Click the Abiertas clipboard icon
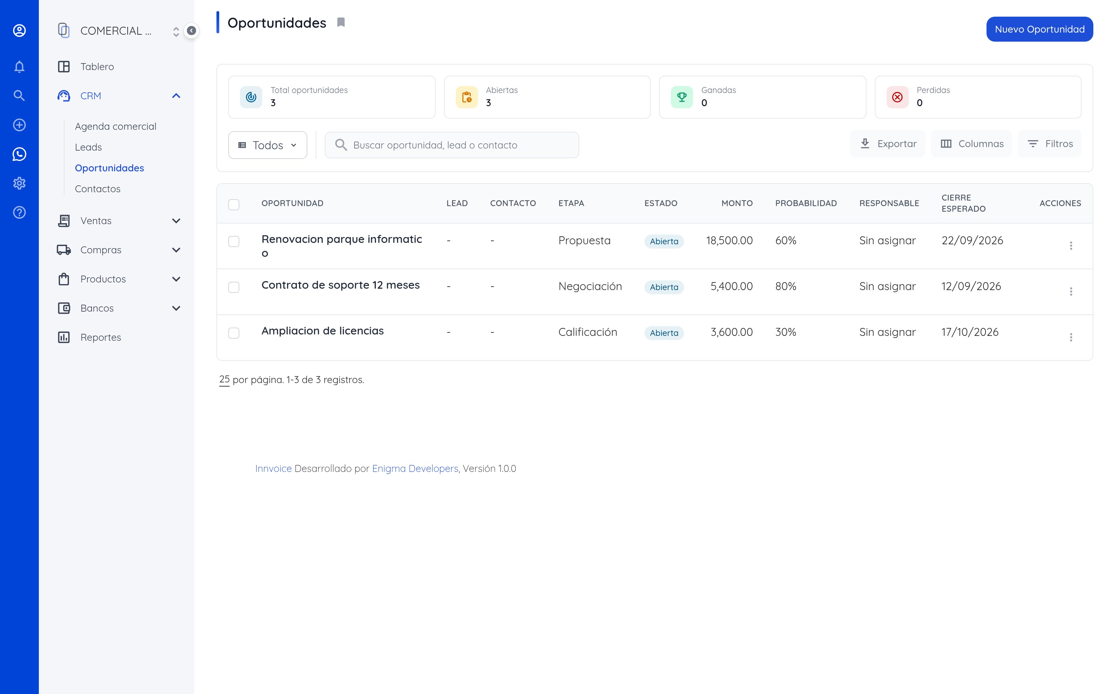Image resolution: width=1110 pixels, height=694 pixels. [467, 97]
